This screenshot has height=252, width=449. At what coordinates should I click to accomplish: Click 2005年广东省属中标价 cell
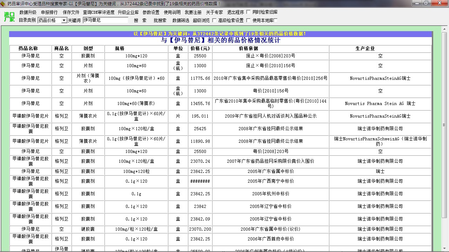pos(270,171)
